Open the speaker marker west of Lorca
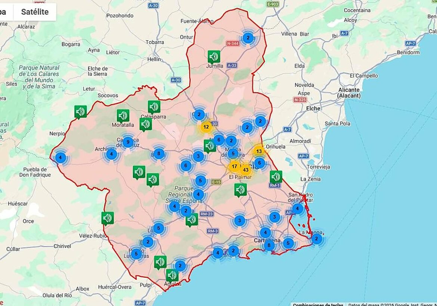The image size is (437, 306). pos(108,217)
